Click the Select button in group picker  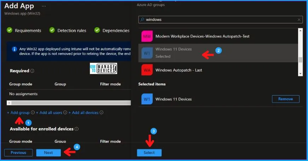(149, 153)
